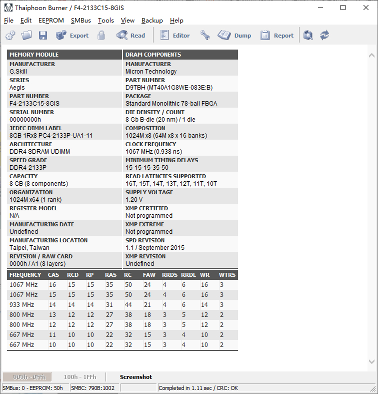This screenshot has height=394, width=378.
Task: Click the Aegis series value
Action: (x=17, y=88)
